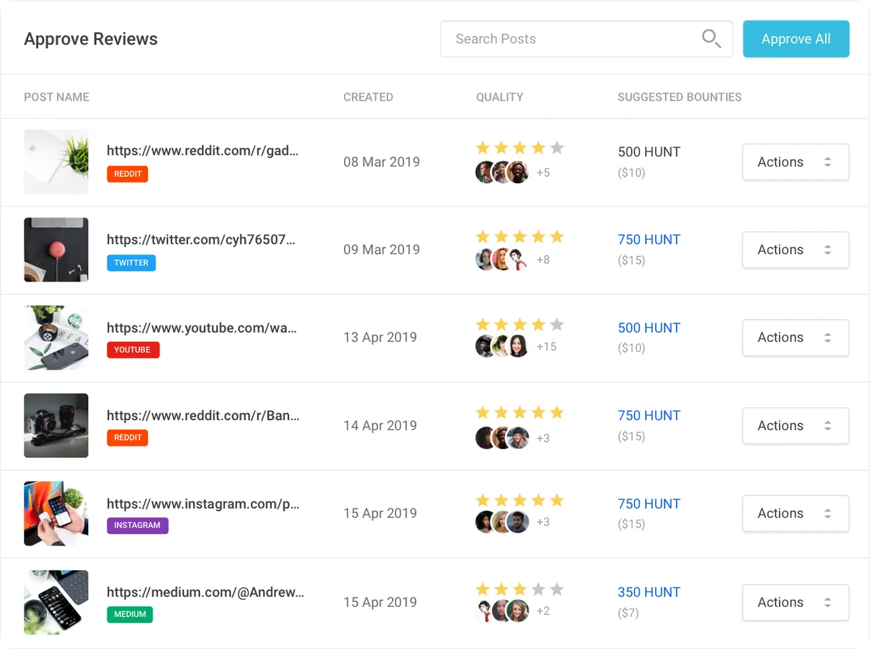870x649 pixels.
Task: Open Actions dropdown for the 08 Mar post
Action: pos(795,162)
